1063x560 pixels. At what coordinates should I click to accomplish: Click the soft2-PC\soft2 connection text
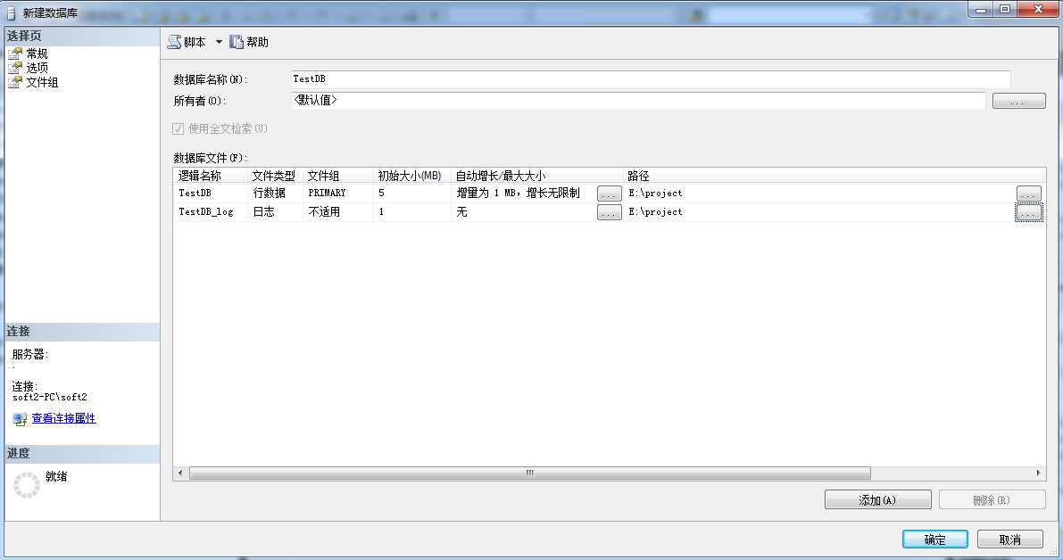49,398
